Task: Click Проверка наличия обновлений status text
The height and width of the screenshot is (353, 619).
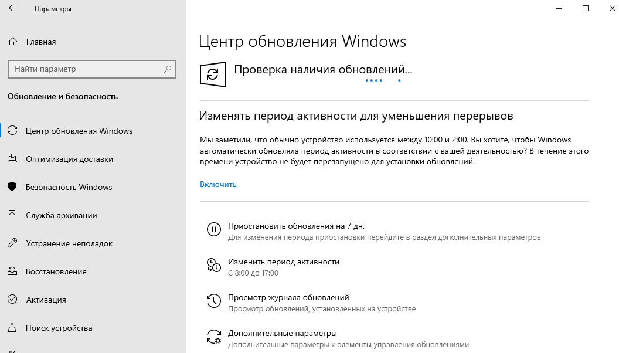Action: (323, 70)
